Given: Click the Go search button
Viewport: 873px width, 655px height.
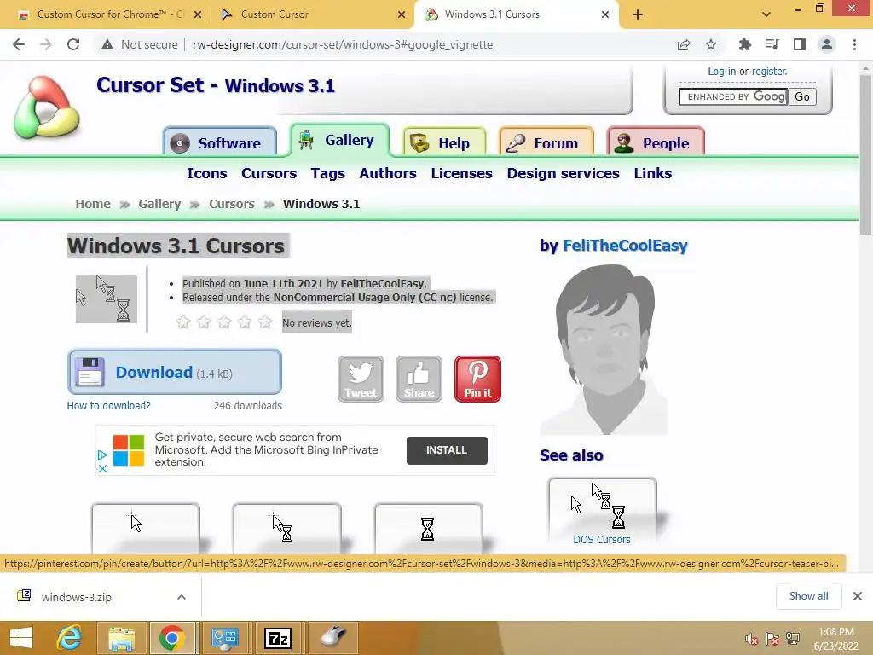Looking at the screenshot, I should pos(801,96).
